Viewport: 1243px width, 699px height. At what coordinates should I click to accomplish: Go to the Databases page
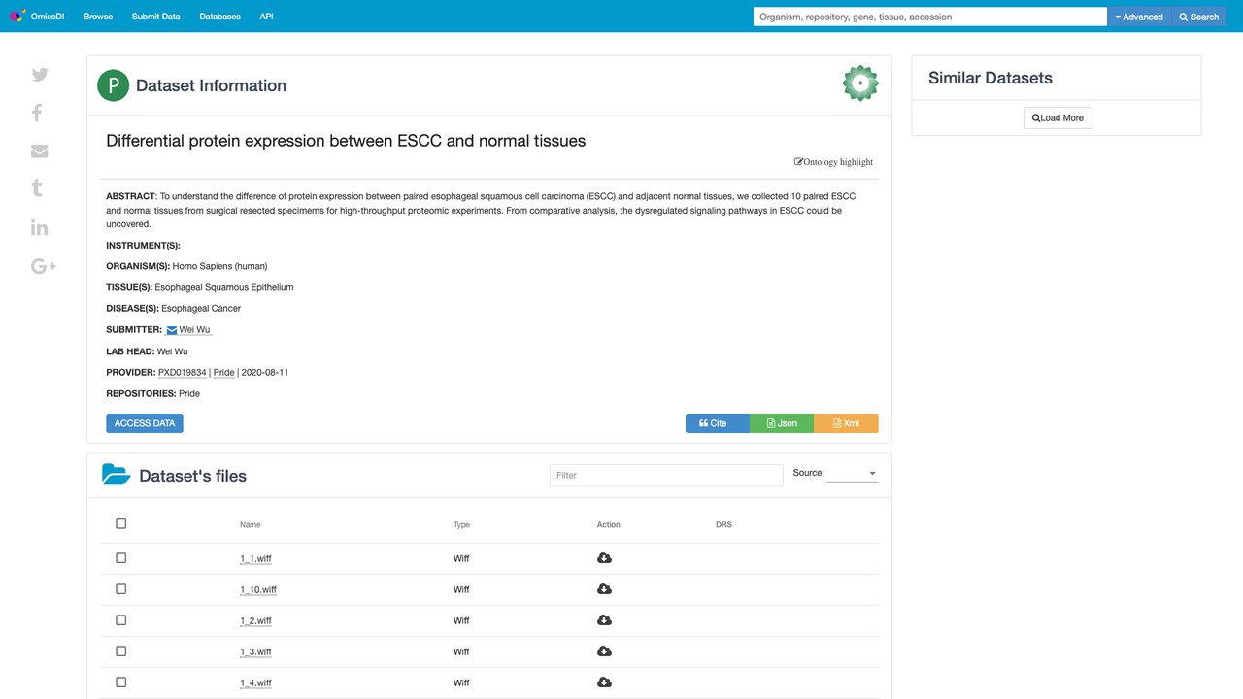point(220,17)
